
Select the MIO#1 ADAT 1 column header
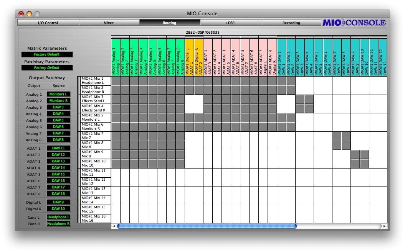(x=208, y=57)
